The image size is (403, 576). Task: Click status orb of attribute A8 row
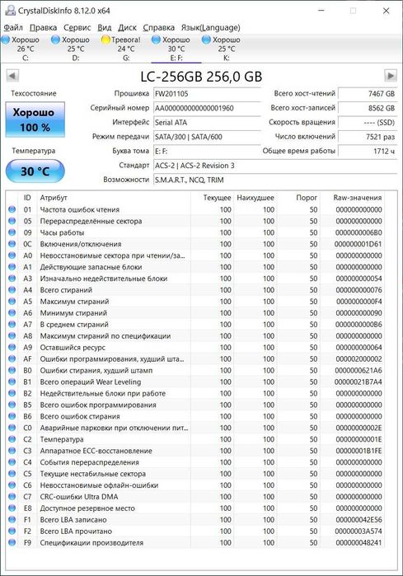(12, 335)
